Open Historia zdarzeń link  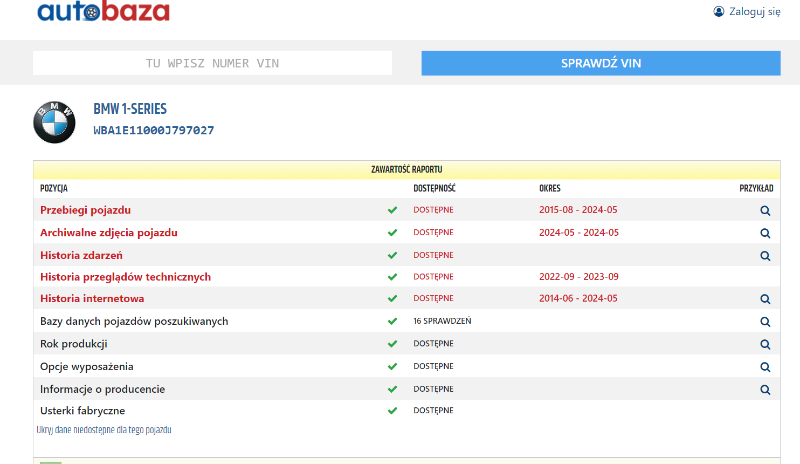tap(81, 255)
